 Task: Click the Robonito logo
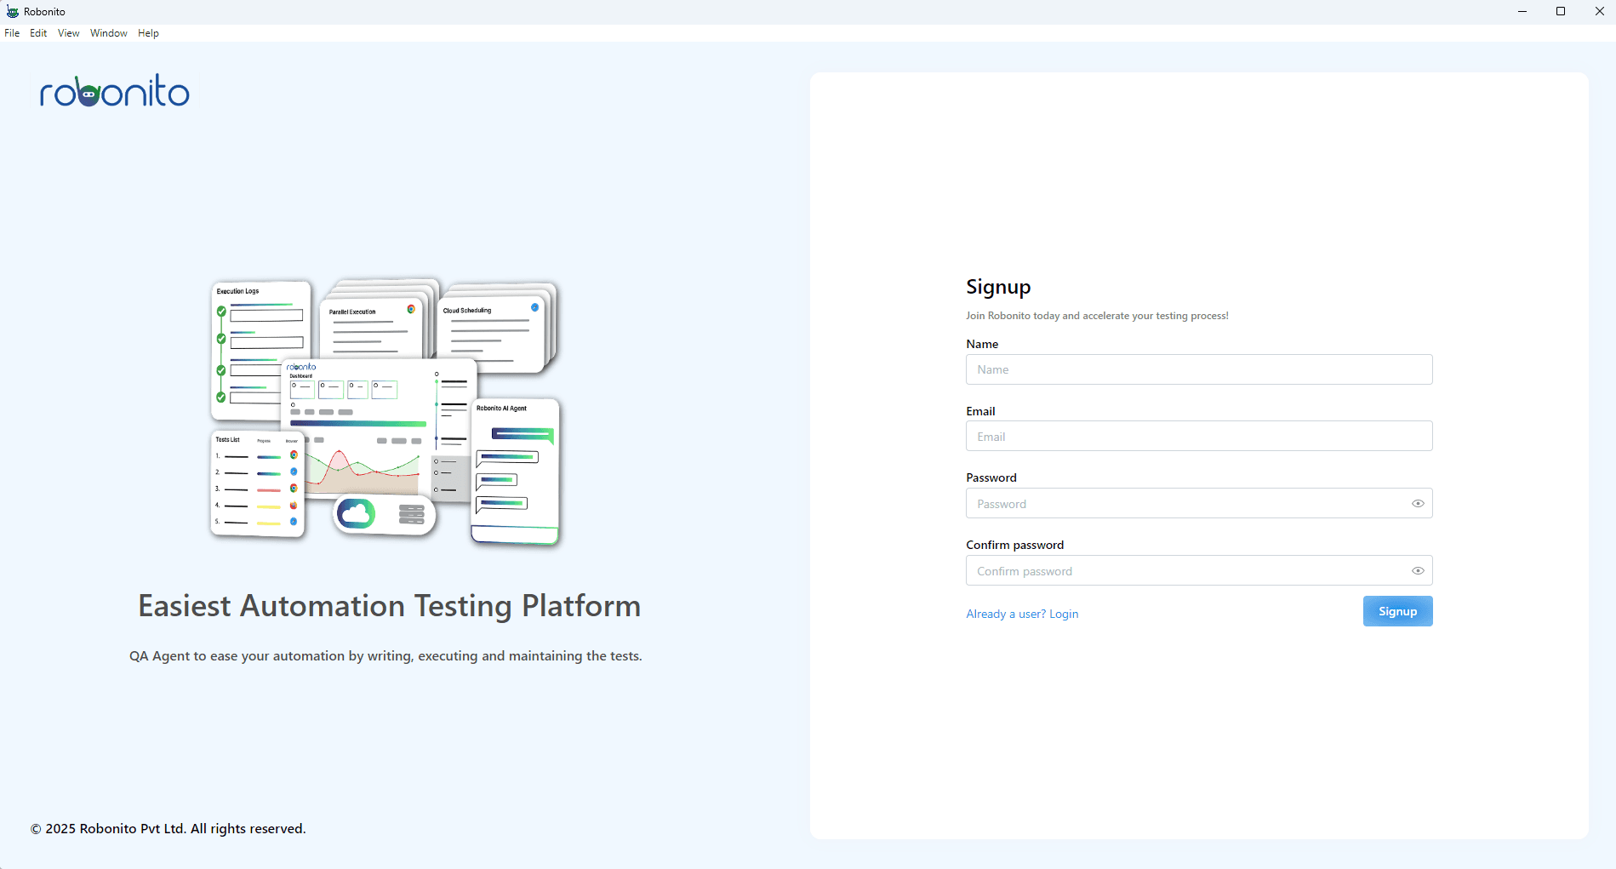pos(115,91)
